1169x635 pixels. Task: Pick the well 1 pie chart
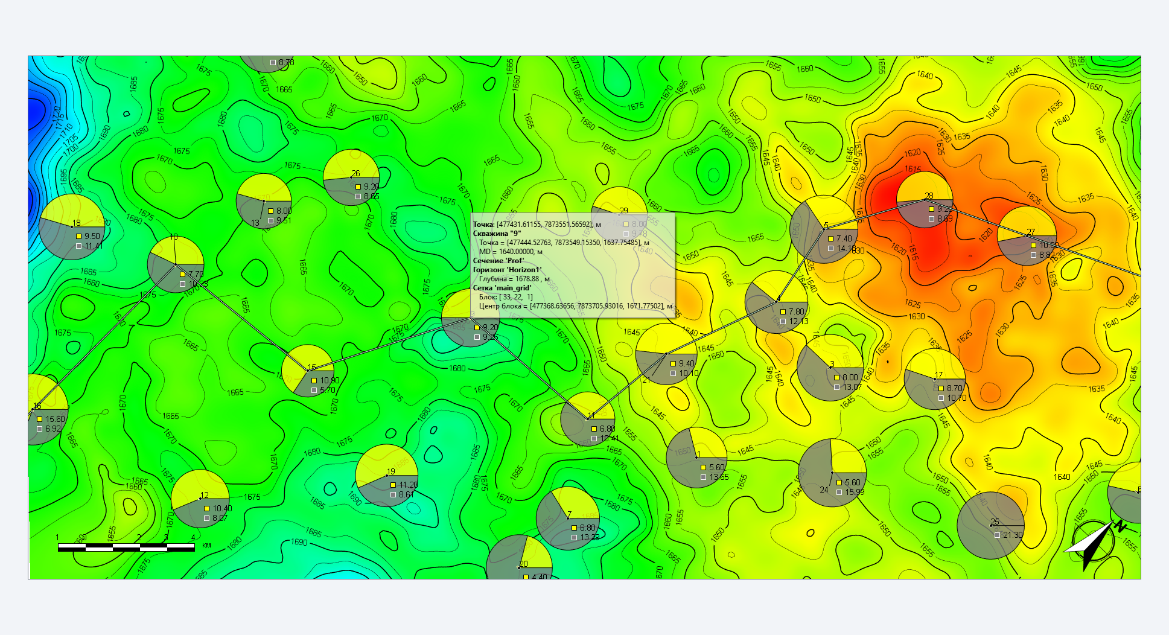pos(696,458)
